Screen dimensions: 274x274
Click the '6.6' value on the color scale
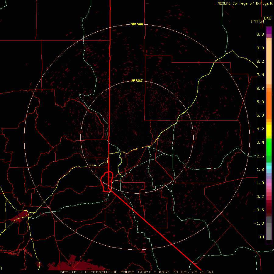(x=260, y=88)
